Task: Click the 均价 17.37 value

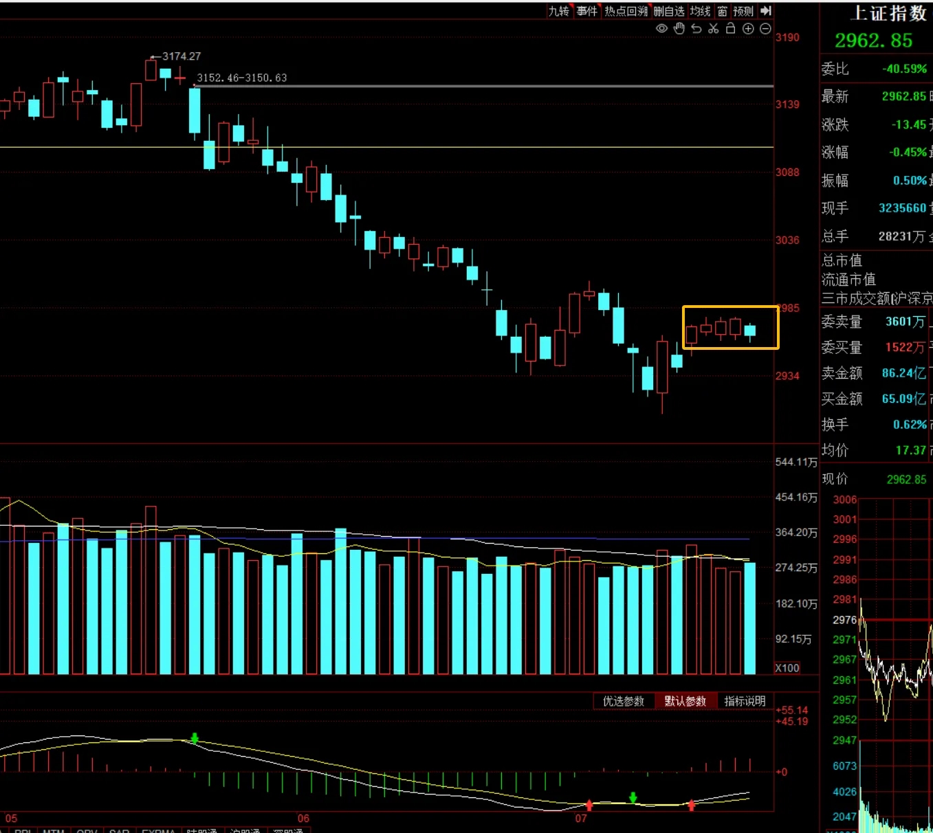Action: pos(911,450)
